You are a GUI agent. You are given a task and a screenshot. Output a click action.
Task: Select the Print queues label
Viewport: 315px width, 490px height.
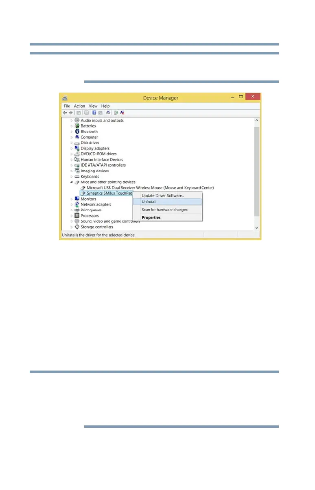[x=91, y=210]
